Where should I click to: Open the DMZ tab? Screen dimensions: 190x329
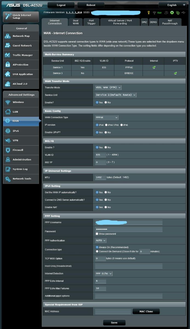(144, 22)
